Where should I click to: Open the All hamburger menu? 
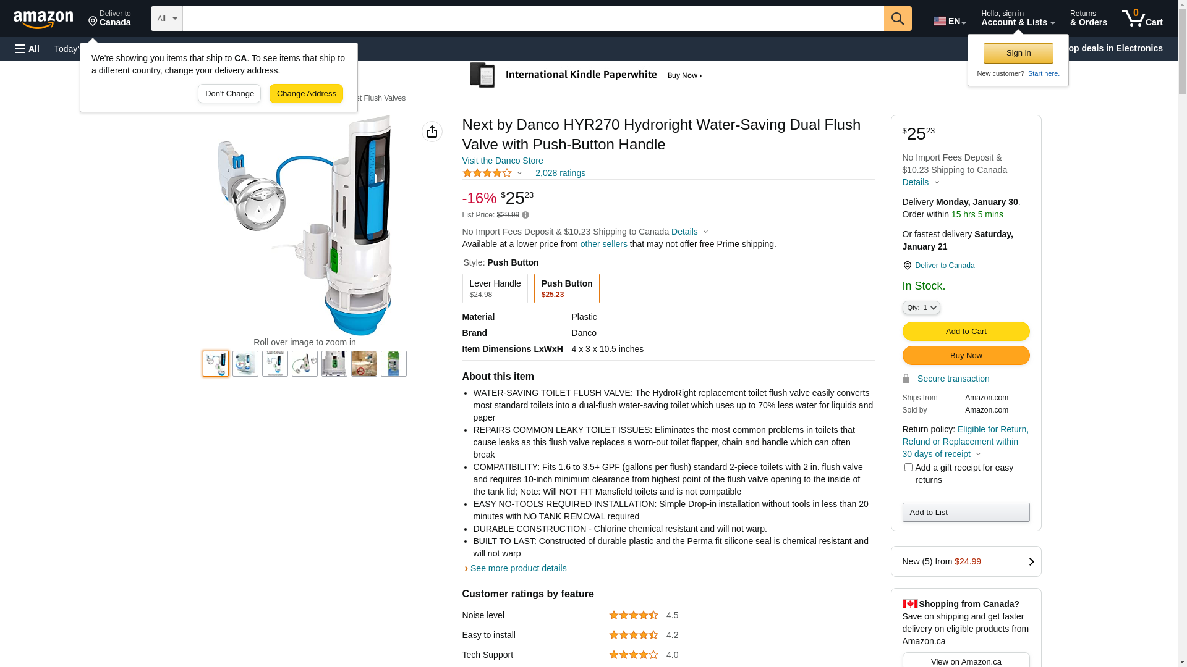pyautogui.click(x=27, y=49)
